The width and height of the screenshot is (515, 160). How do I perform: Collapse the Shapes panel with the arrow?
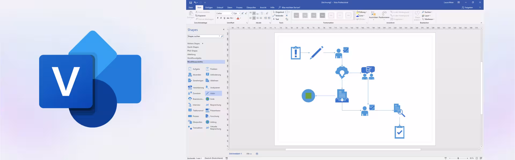[224, 30]
